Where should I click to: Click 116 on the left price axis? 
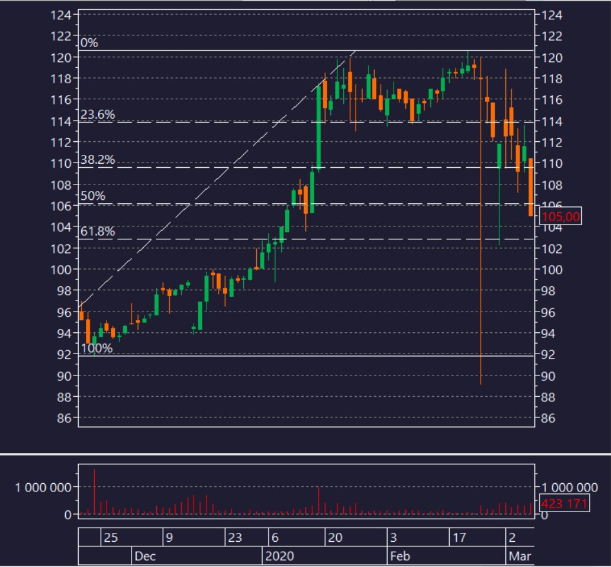[x=61, y=100]
